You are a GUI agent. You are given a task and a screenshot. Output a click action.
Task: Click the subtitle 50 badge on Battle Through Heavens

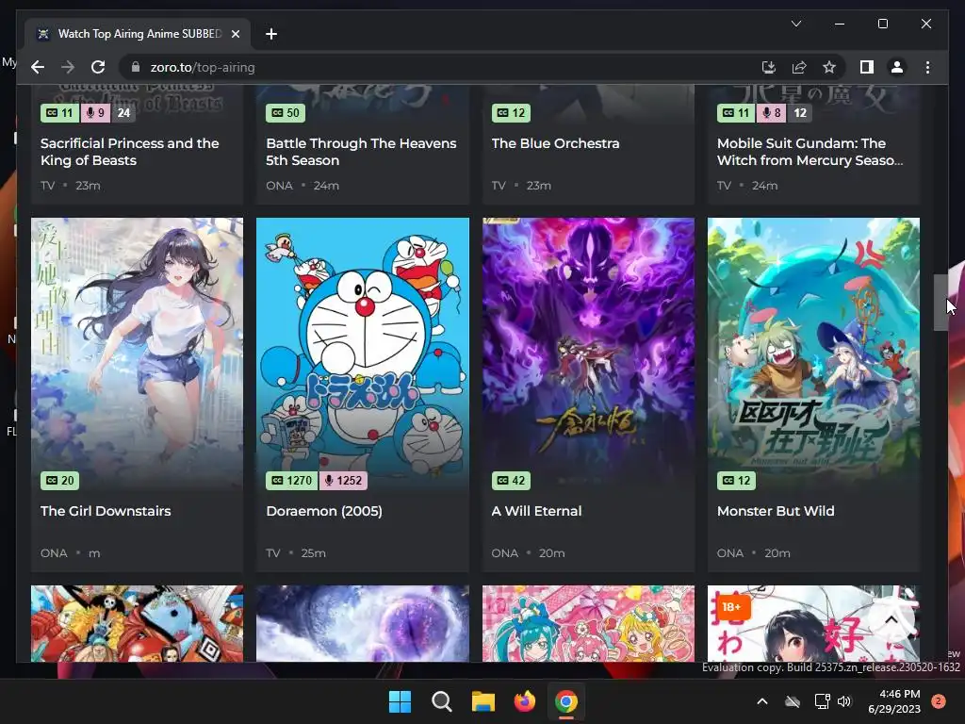(x=286, y=113)
